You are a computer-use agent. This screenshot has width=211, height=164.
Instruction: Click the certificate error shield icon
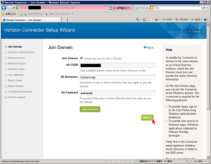(114, 8)
